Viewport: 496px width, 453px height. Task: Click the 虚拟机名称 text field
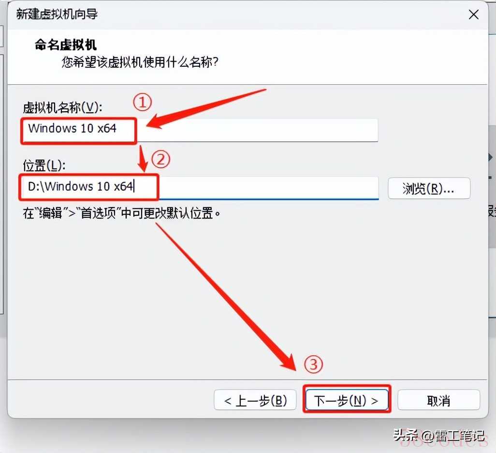[200, 130]
